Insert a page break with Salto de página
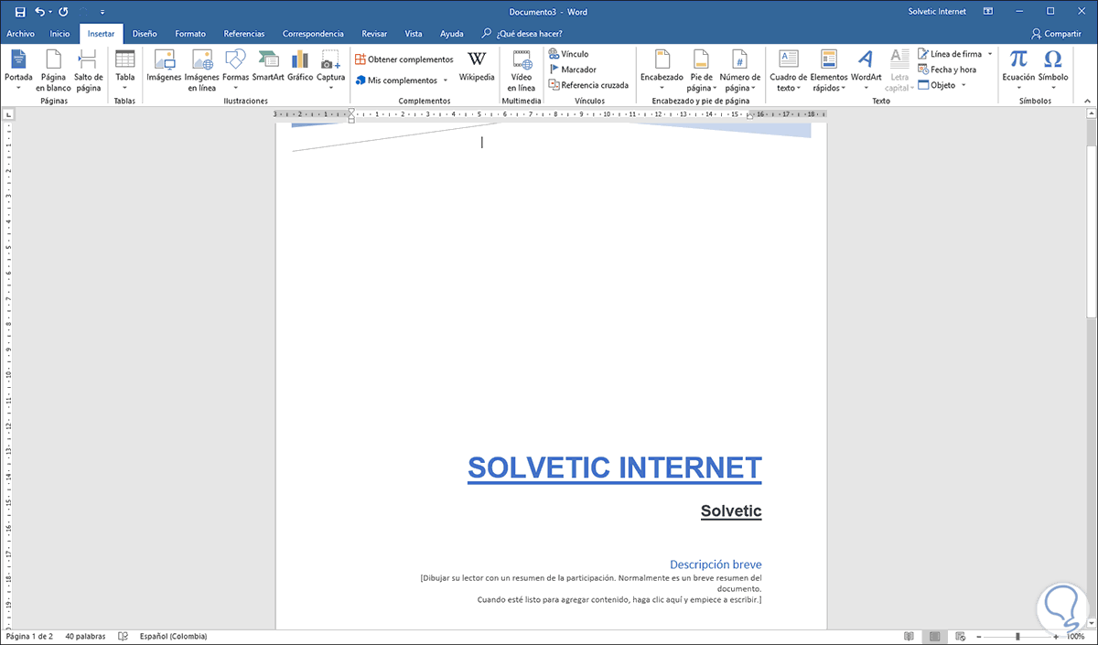Viewport: 1098px width, 645px height. tap(88, 70)
